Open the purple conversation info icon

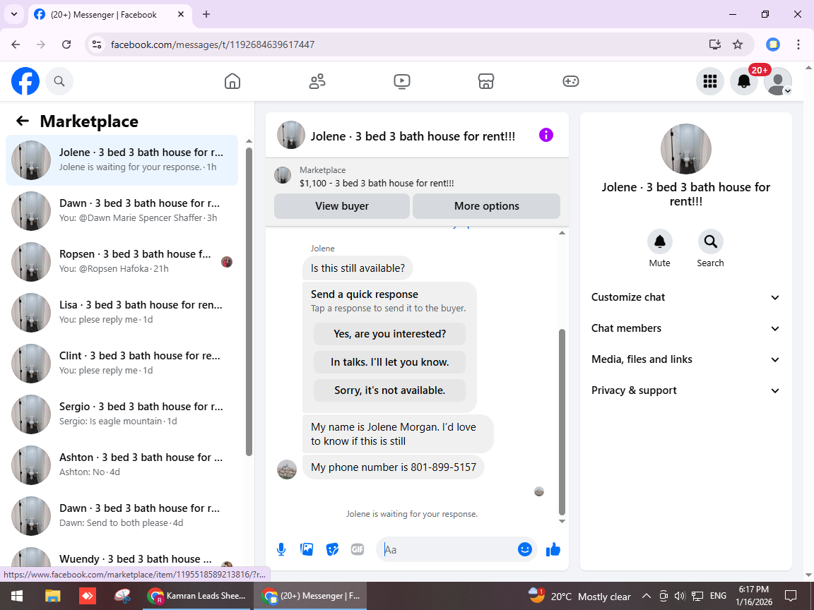click(546, 136)
